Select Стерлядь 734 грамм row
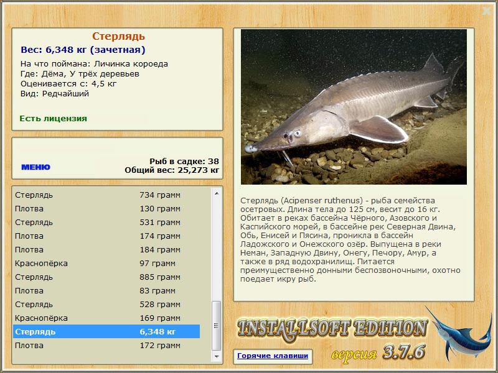Viewport: 498px width, 373px height. click(x=106, y=195)
